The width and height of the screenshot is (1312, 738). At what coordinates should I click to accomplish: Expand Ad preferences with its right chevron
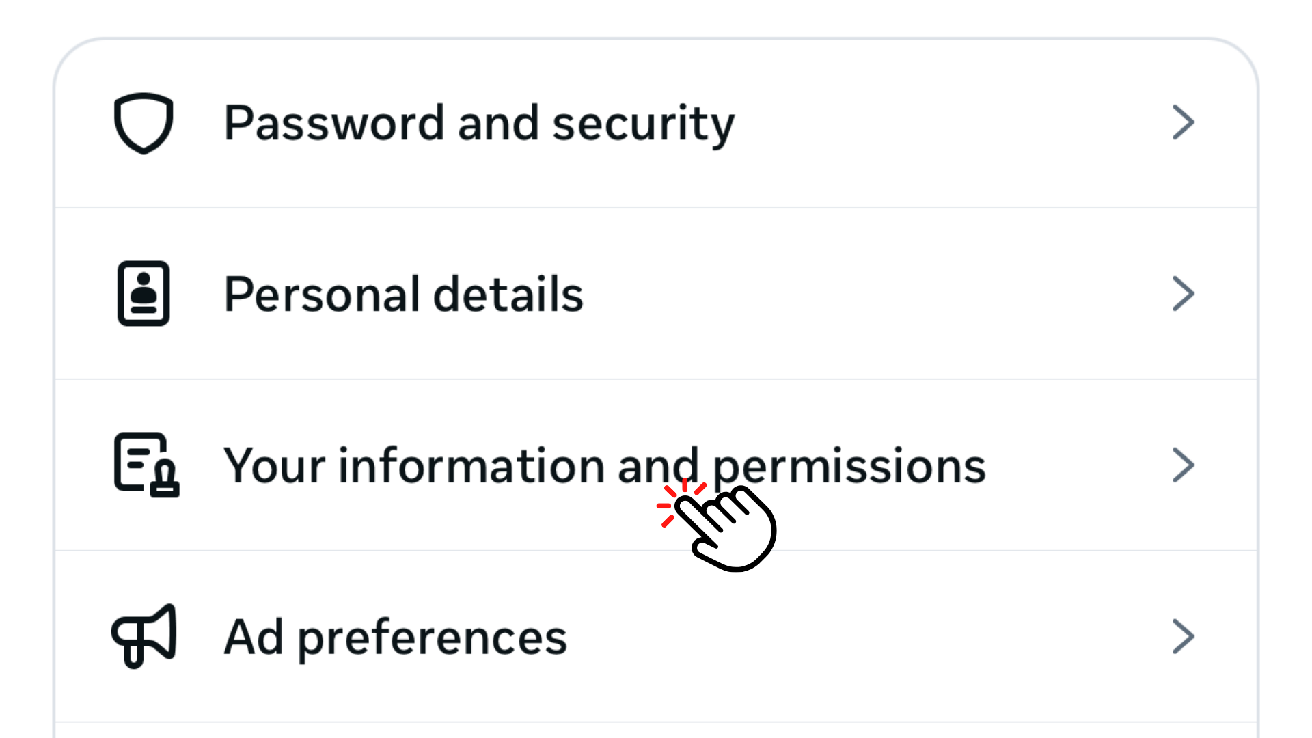[1183, 637]
